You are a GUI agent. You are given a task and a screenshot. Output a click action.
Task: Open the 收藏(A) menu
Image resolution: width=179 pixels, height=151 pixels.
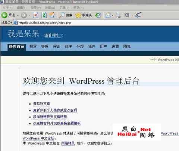click(x=50, y=8)
